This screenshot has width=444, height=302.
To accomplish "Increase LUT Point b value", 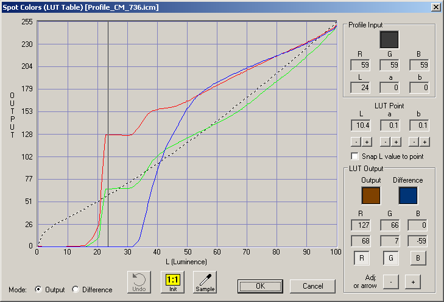I will pyautogui.click(x=425, y=142).
